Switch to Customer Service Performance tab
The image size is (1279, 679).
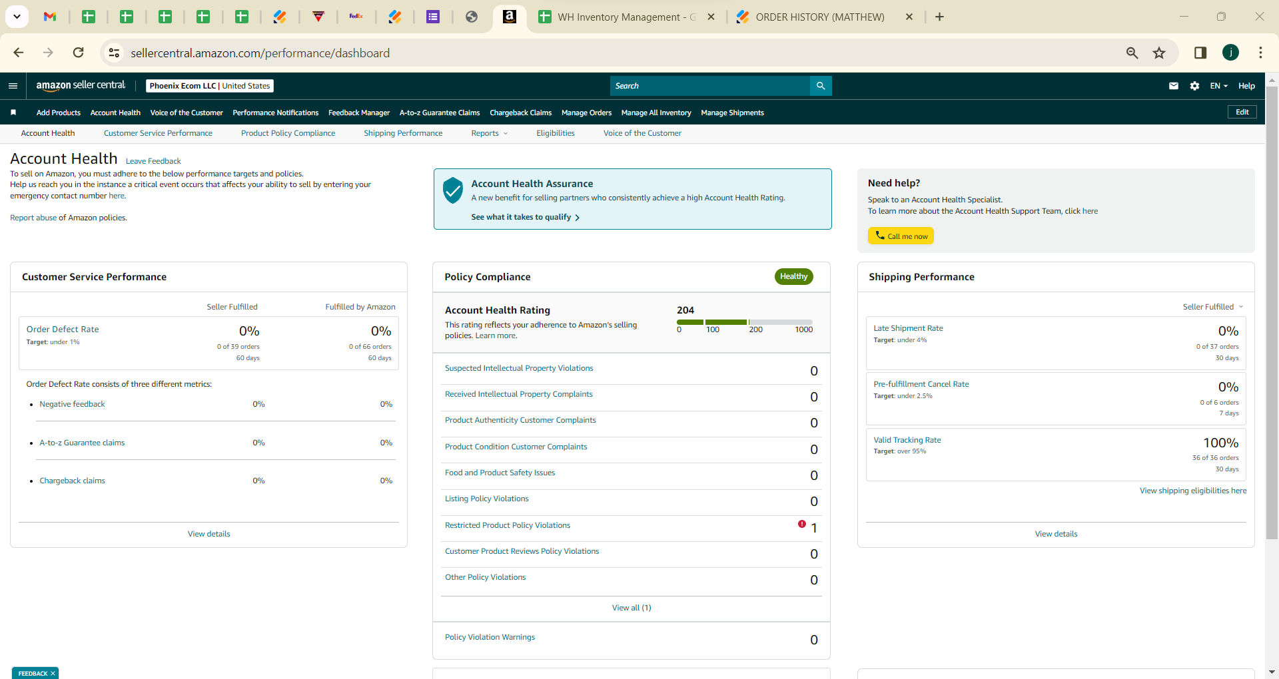(x=158, y=133)
